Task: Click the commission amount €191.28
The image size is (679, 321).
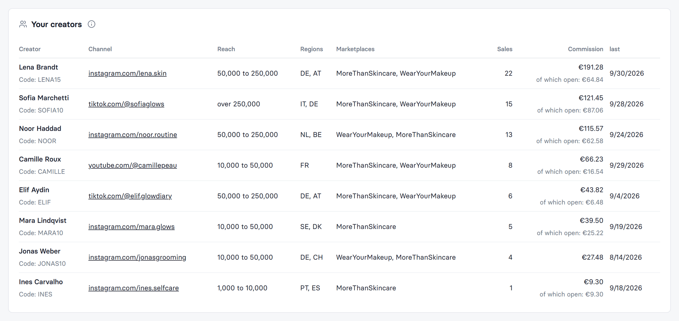Action: click(591, 67)
